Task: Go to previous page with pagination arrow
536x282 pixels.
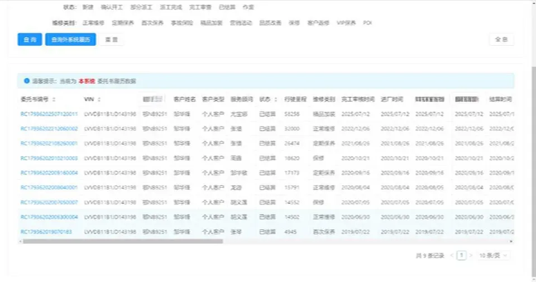Action: click(x=452, y=255)
